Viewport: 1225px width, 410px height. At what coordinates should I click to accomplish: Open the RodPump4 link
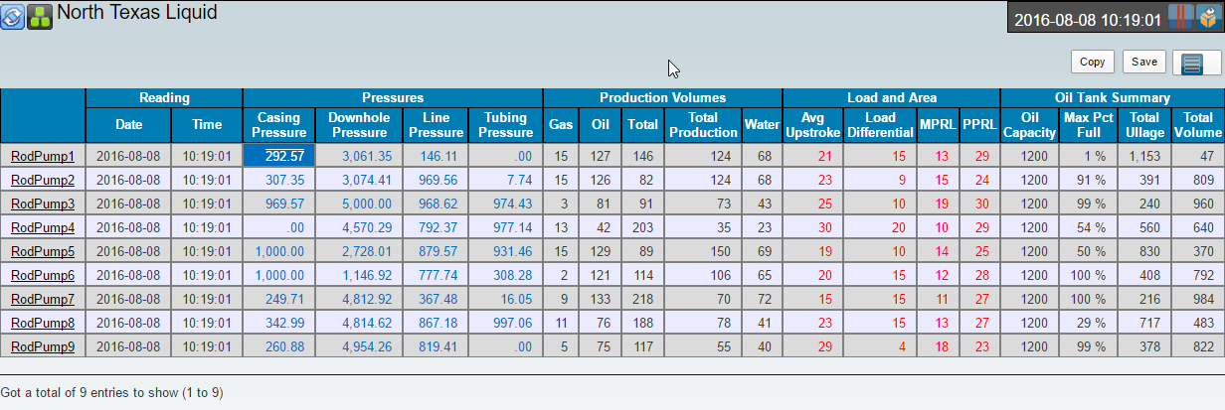click(43, 227)
